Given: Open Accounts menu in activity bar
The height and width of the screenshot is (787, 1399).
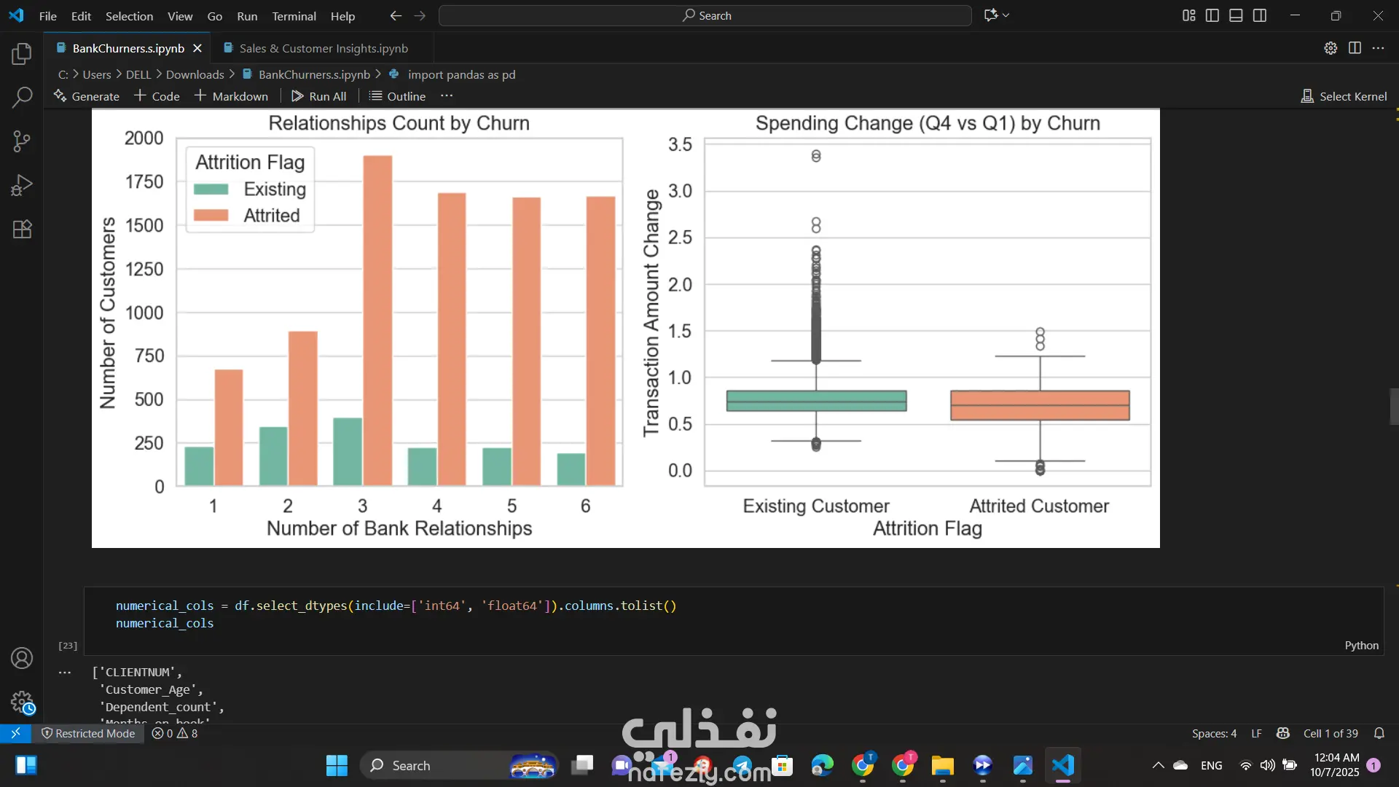Looking at the screenshot, I should click(22, 658).
